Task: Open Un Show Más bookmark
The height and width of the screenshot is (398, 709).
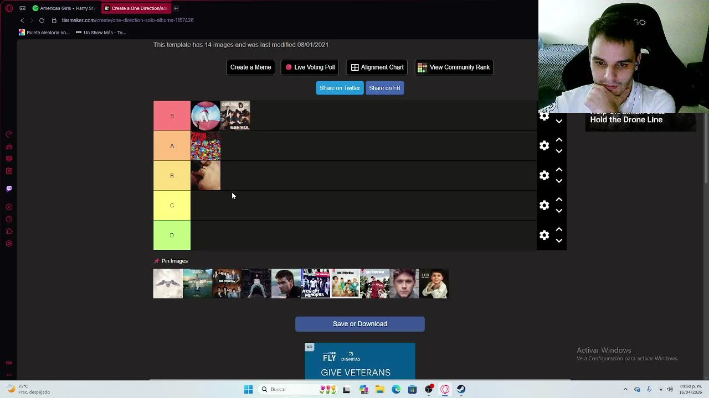Action: pyautogui.click(x=101, y=33)
